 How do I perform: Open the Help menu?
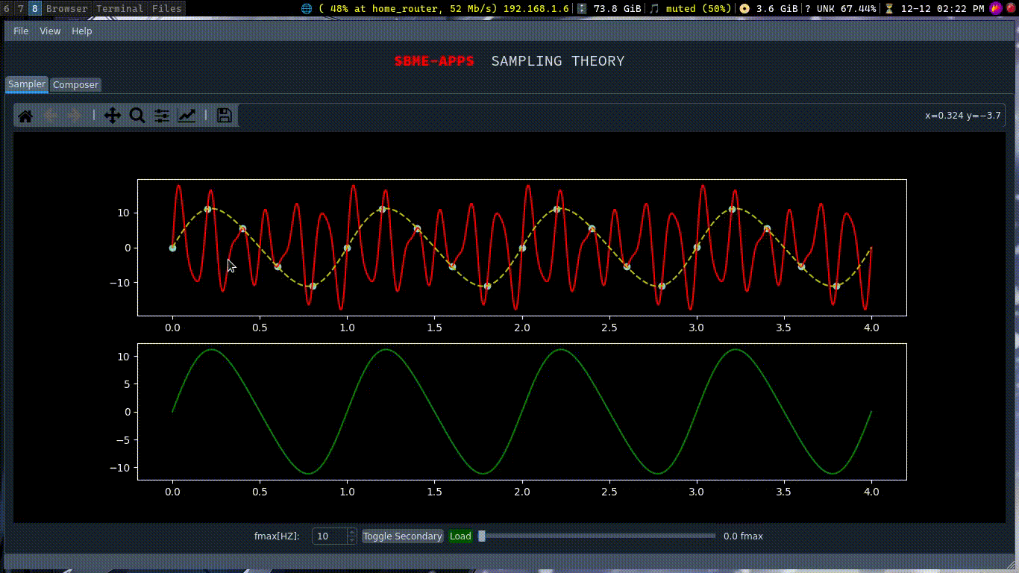point(82,31)
